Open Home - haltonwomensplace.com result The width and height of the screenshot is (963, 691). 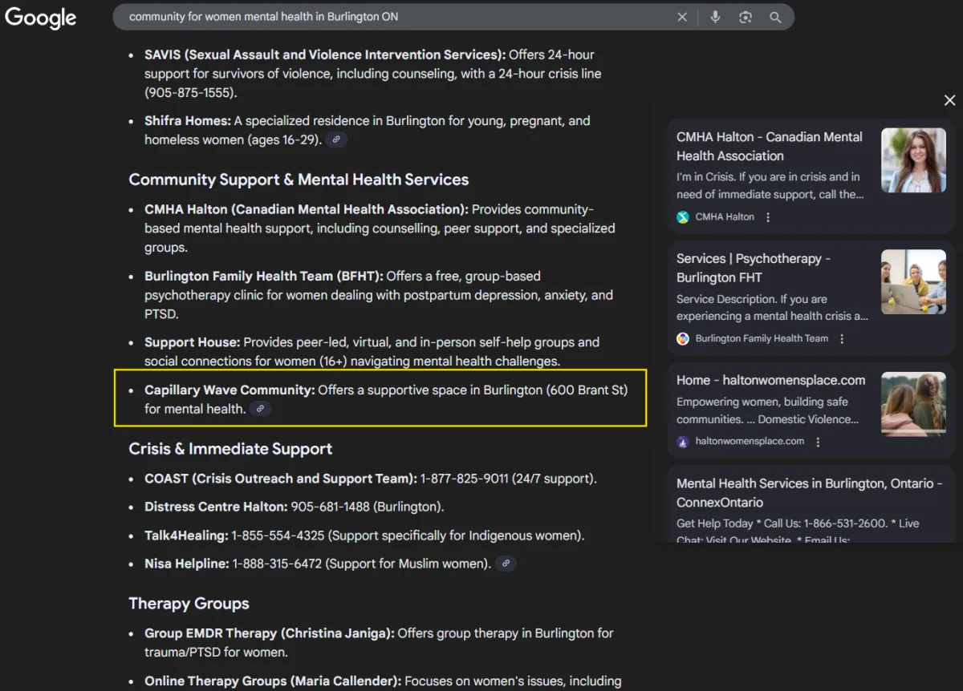(770, 380)
